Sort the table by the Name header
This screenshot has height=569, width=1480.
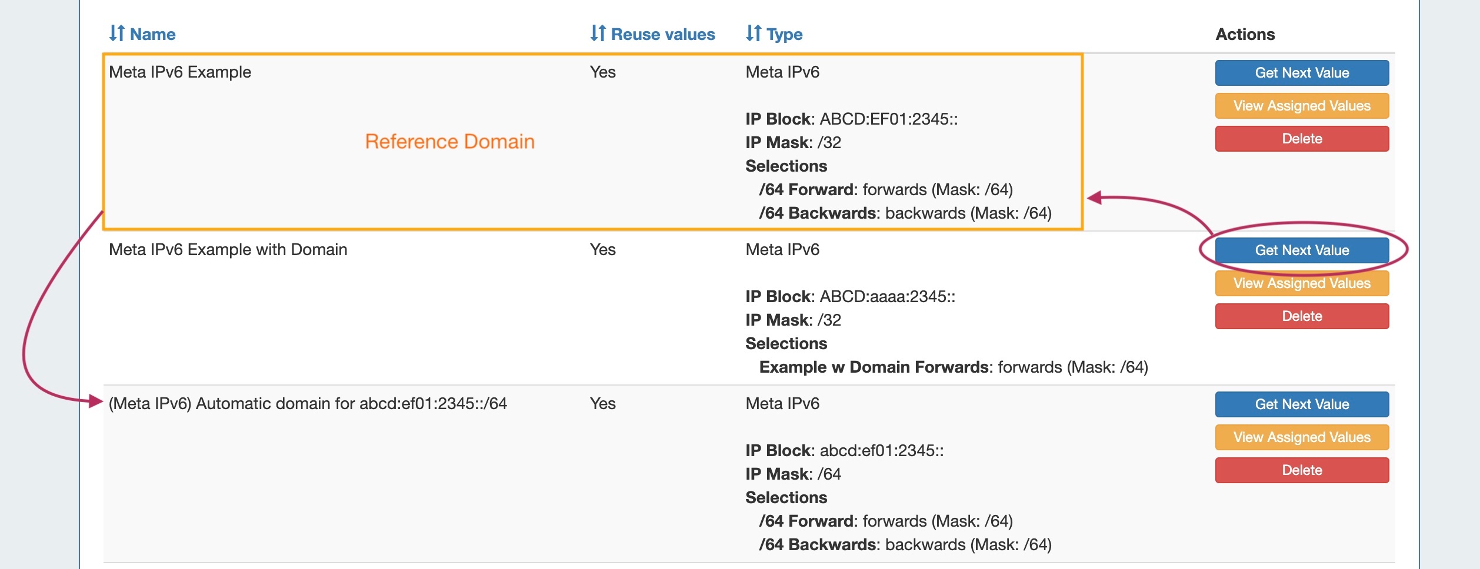click(x=152, y=35)
